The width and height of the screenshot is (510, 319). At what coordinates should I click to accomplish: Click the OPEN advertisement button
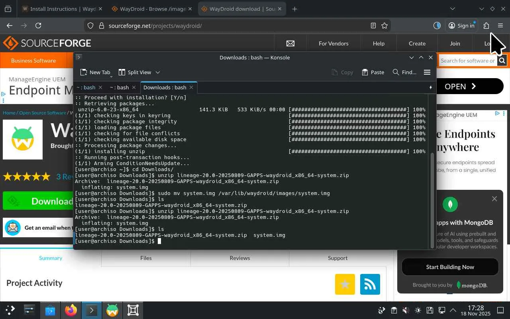[x=470, y=87]
